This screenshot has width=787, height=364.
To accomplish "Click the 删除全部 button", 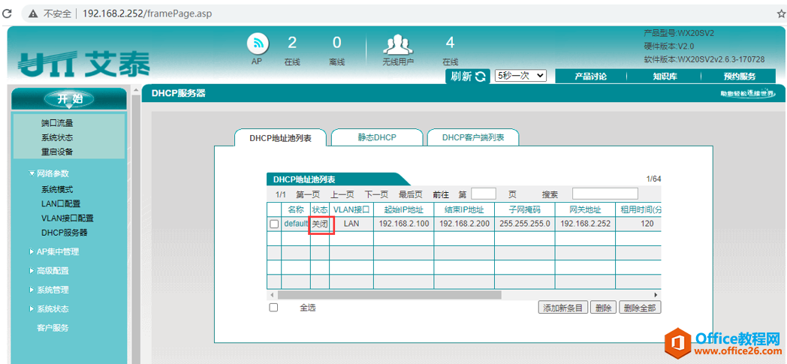I will [640, 308].
